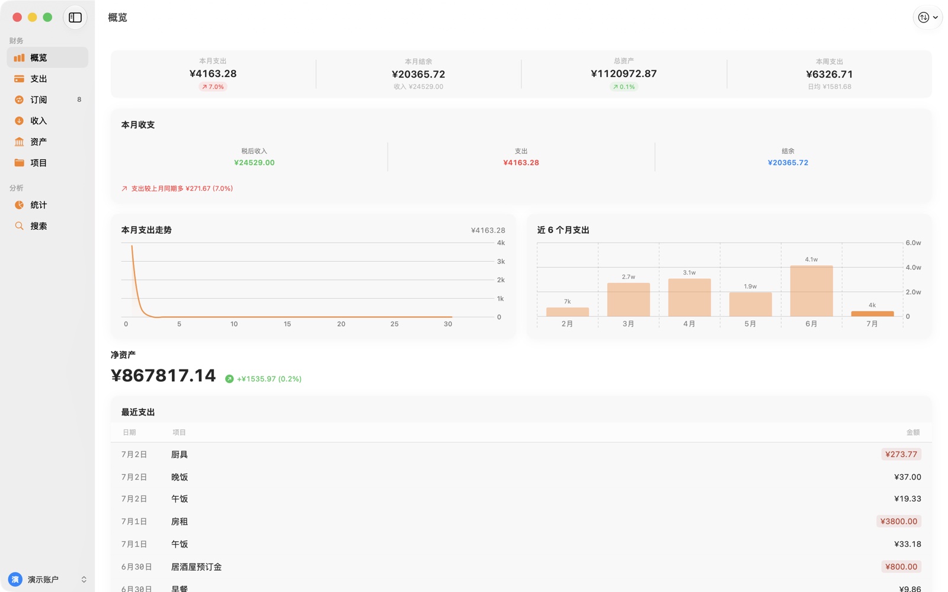Image resolution: width=948 pixels, height=592 pixels.
Task: Select the 居酒屋预订金 expense row
Action: tap(521, 567)
